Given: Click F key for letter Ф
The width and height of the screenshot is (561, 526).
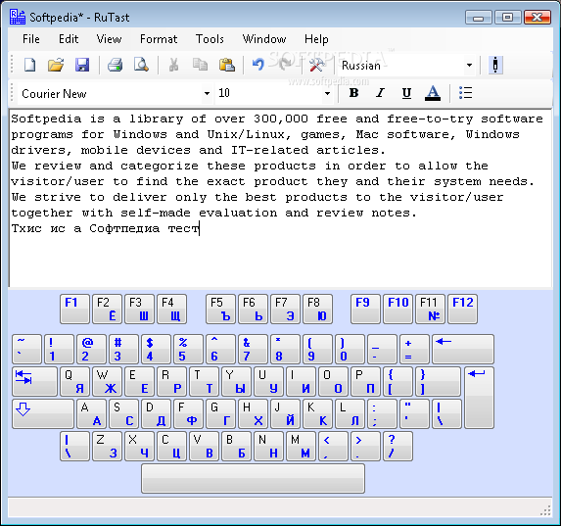Looking at the screenshot, I should 188,414.
